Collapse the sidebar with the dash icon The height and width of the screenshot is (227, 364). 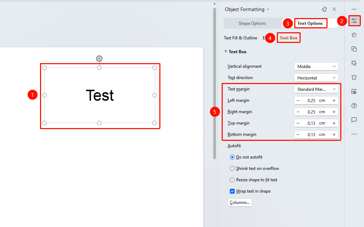coord(354,9)
